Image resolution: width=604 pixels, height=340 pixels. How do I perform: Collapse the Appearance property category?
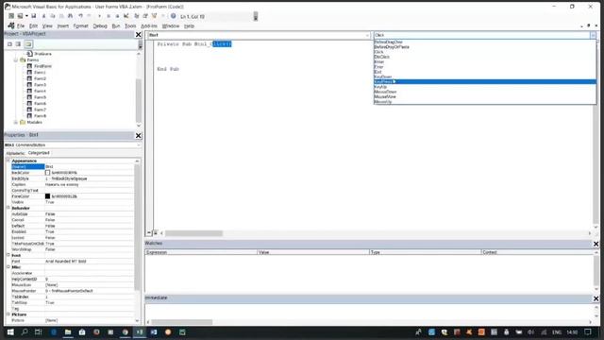pos(8,161)
